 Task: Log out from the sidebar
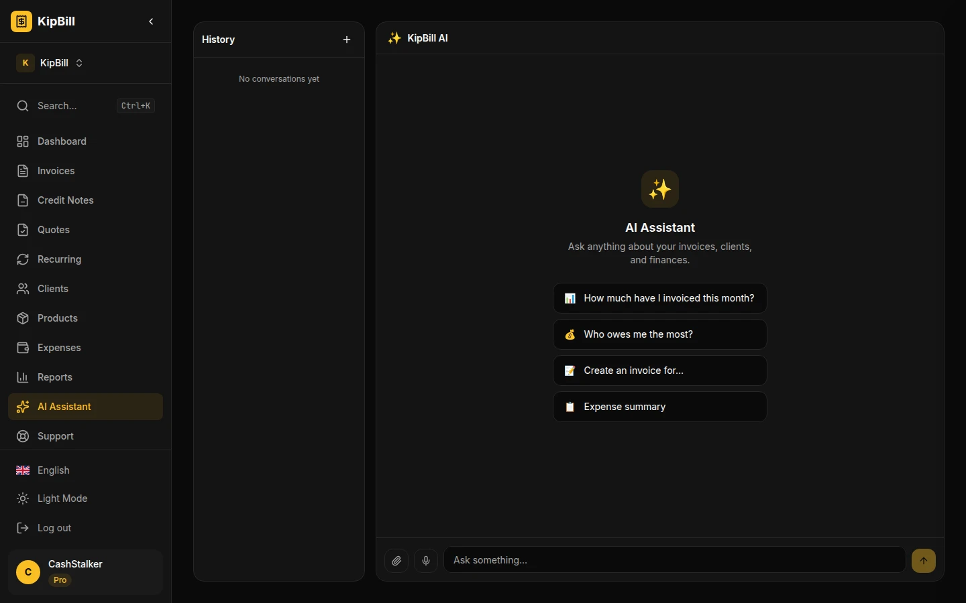click(x=54, y=528)
